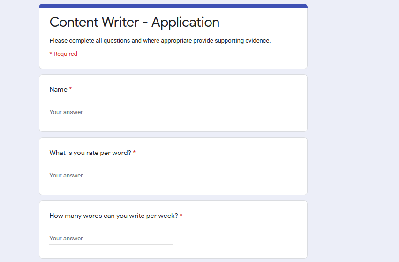Screen dimensions: 399x262
Task: Click the Name answer input field
Action: 111,112
